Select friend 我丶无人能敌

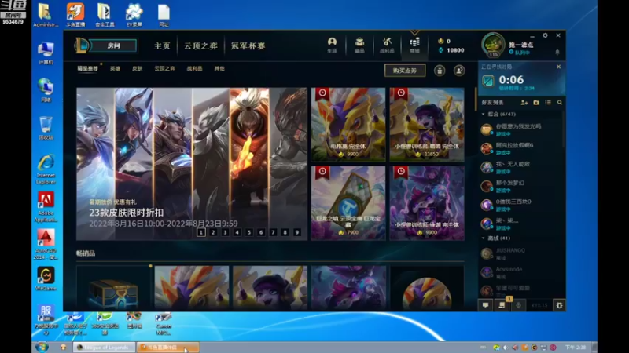tap(520, 167)
